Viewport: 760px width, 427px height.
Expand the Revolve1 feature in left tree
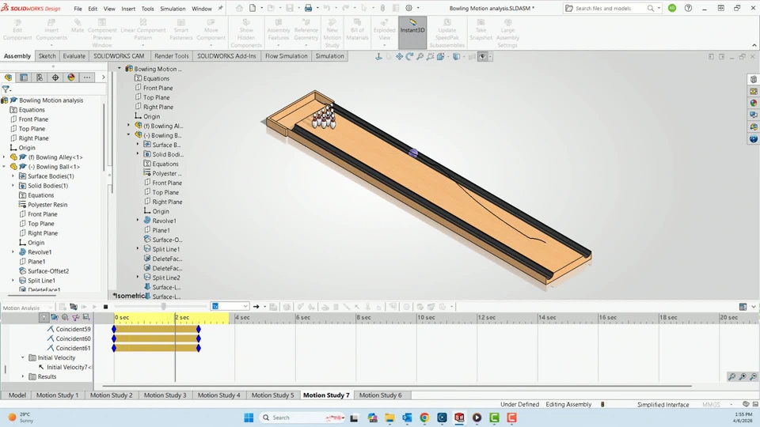tap(13, 252)
